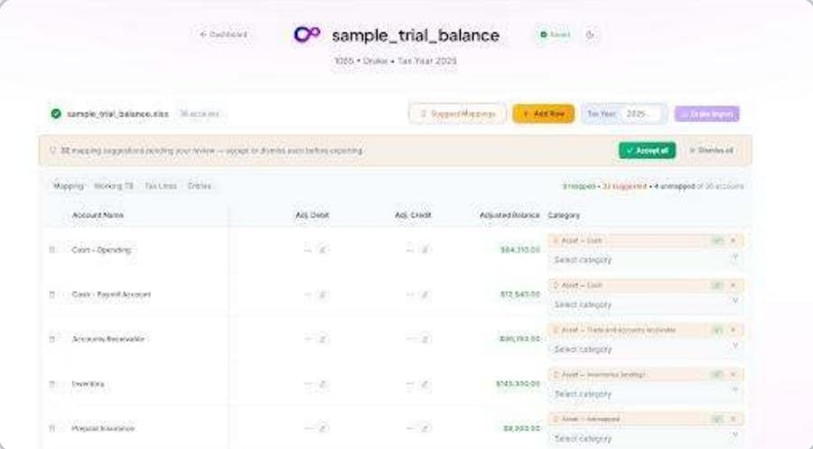Click the Cash - Payroll Account name
Screen dimensions: 813x449
point(111,295)
